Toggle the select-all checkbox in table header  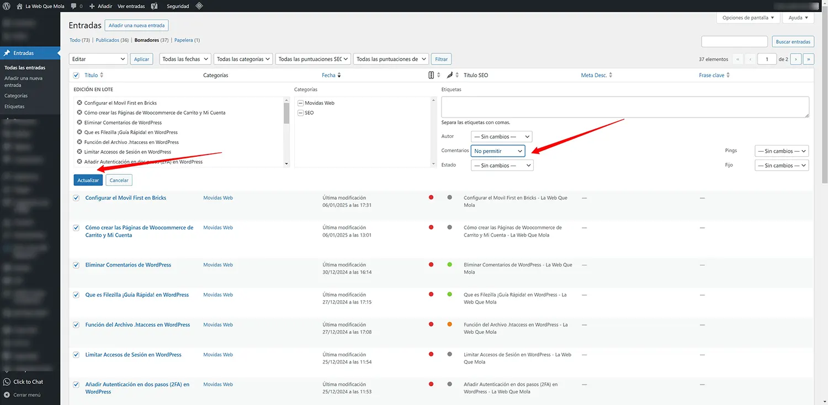point(76,75)
